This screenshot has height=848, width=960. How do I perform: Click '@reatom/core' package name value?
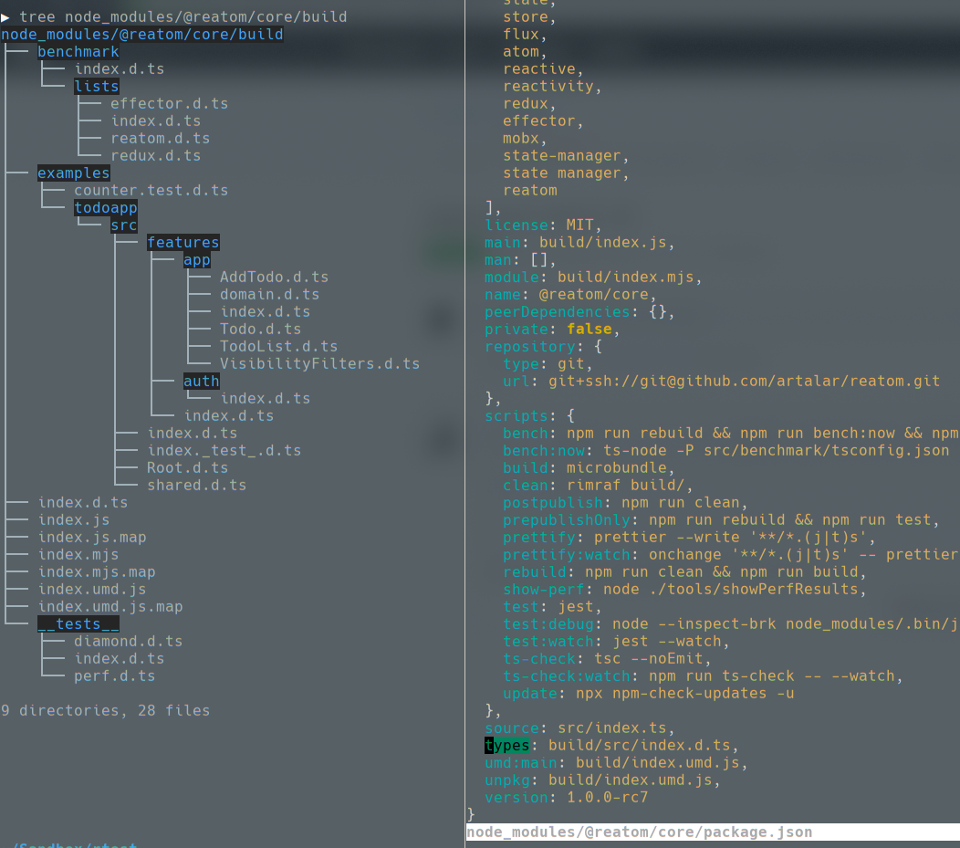593,295
